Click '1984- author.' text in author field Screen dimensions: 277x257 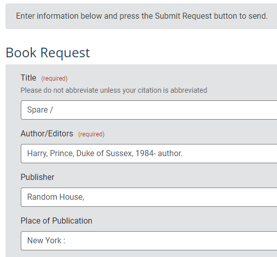159,154
